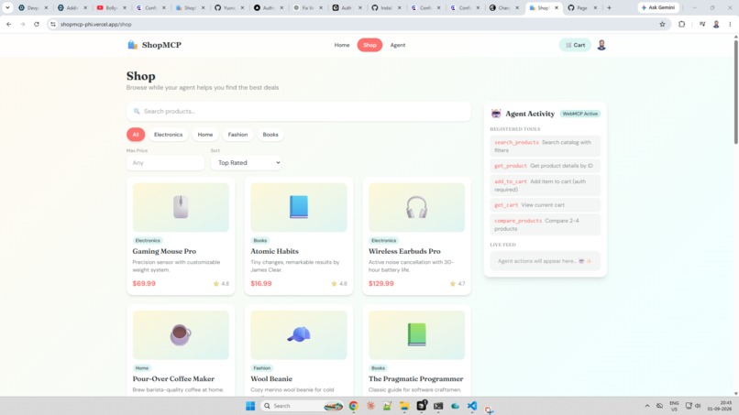This screenshot has height=415, width=739.
Task: Click the Gaming Mouse Pro title
Action: (164, 251)
